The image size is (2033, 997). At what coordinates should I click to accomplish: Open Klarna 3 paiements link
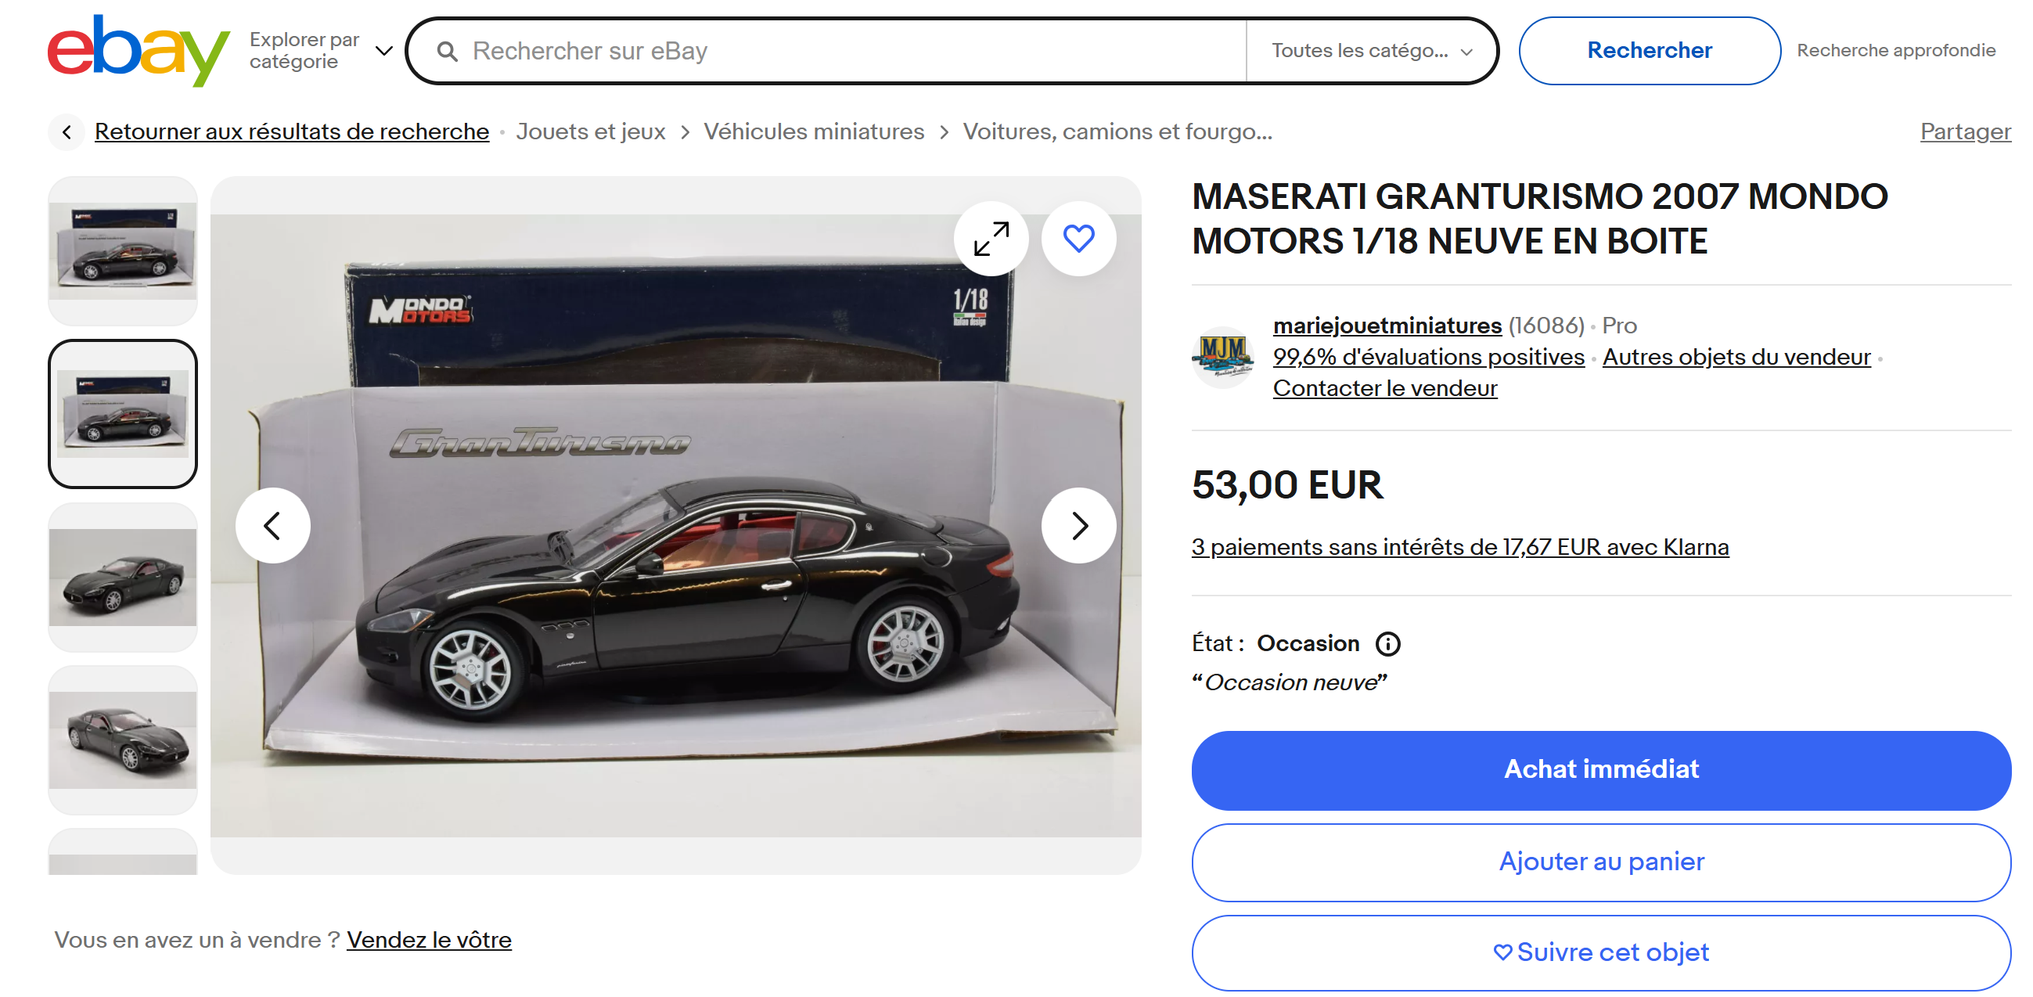pos(1460,547)
